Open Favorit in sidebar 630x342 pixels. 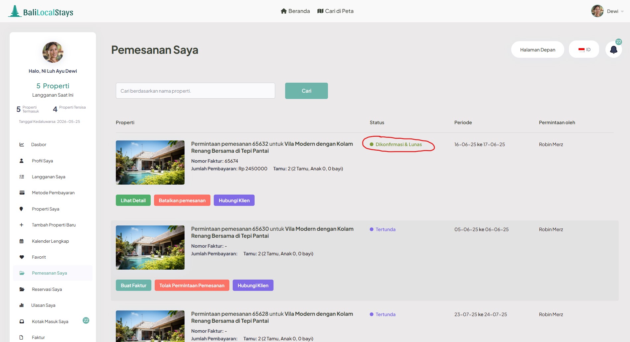click(x=39, y=257)
